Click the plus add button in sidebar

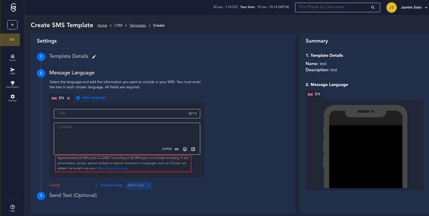tap(12, 25)
